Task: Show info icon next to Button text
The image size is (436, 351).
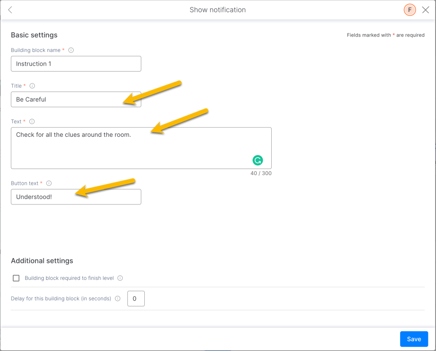Action: pos(49,183)
